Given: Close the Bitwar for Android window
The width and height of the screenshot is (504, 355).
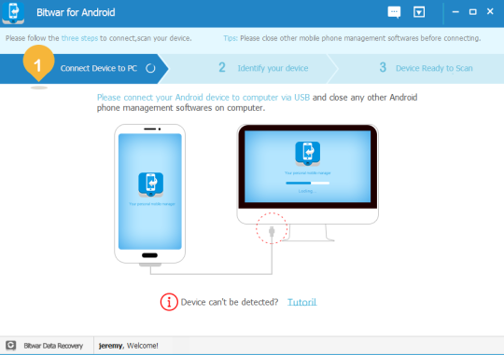Looking at the screenshot, I should (490, 11).
